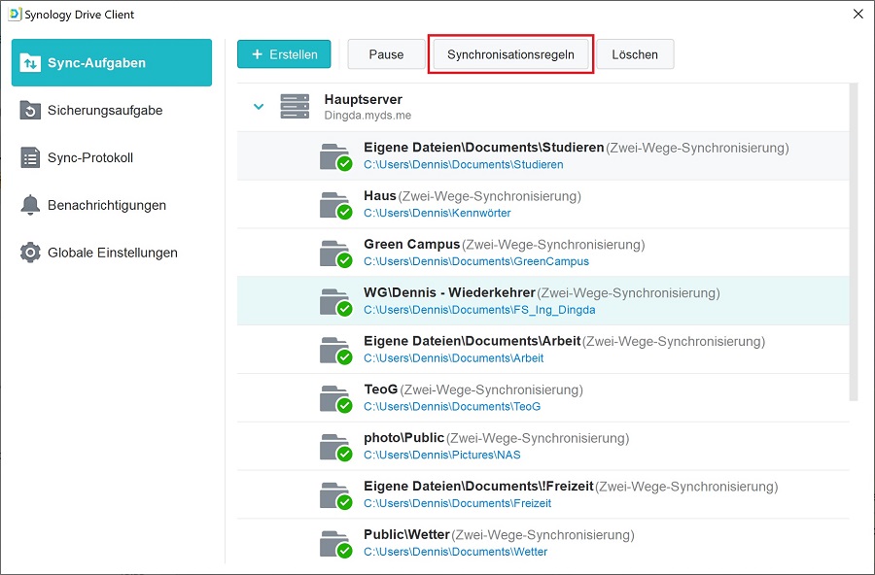
Task: Click folder icon of Eigene Dateien\Documents\!Freizeit task
Action: (336, 495)
